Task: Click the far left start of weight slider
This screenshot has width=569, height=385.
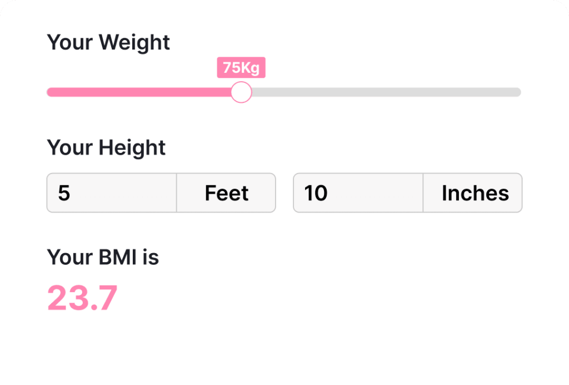Action: pos(50,92)
